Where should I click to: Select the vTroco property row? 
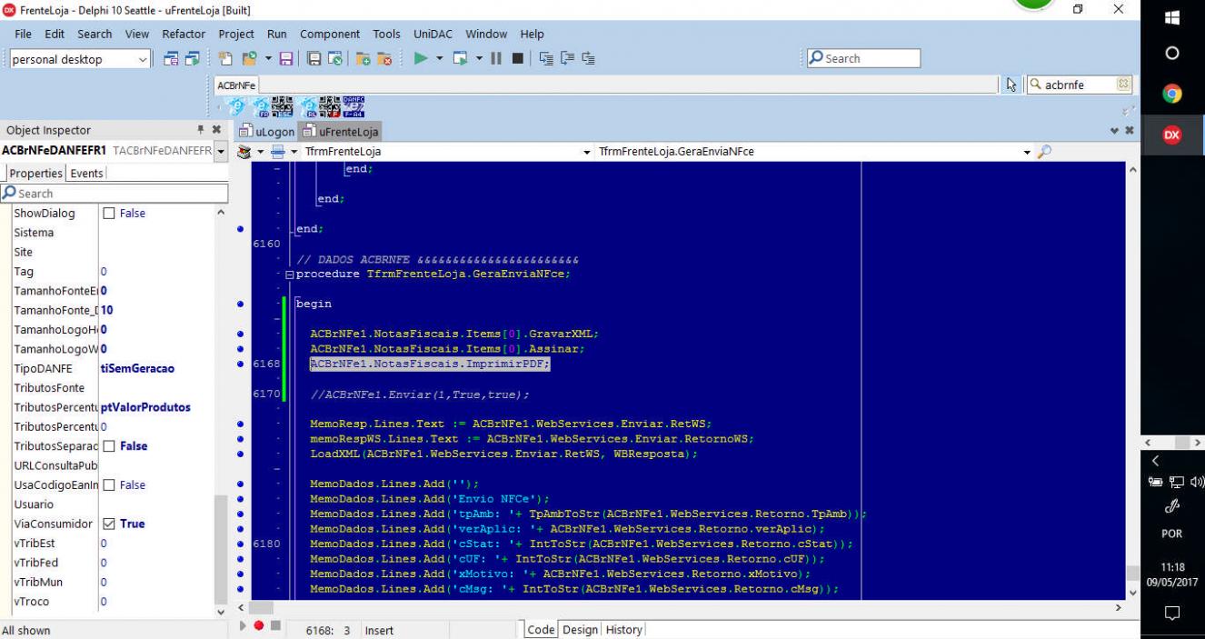coord(113,602)
